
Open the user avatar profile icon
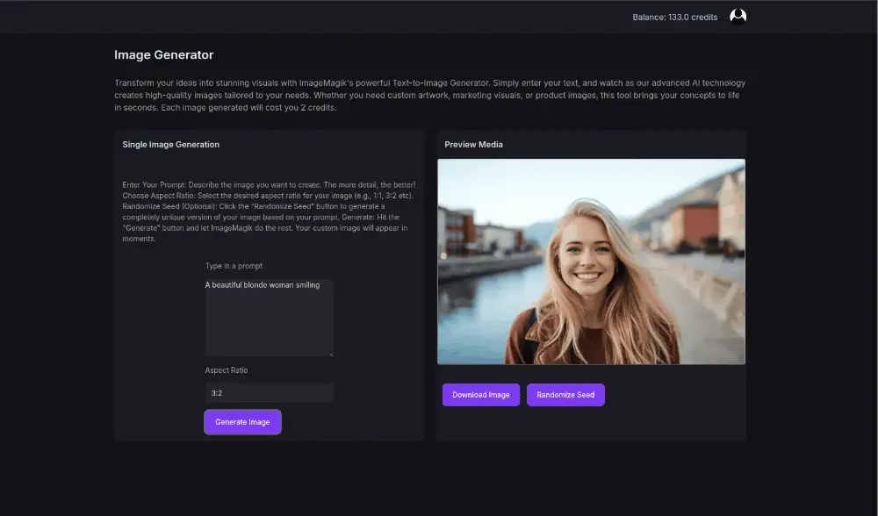[x=738, y=17]
